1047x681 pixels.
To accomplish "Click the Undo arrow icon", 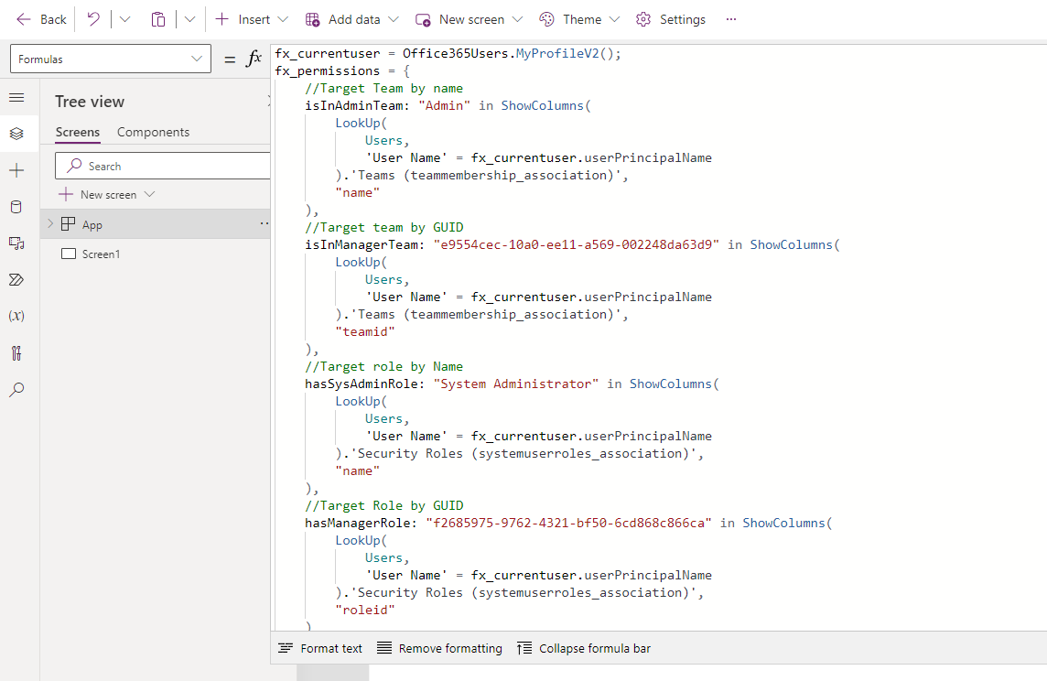I will 93,19.
